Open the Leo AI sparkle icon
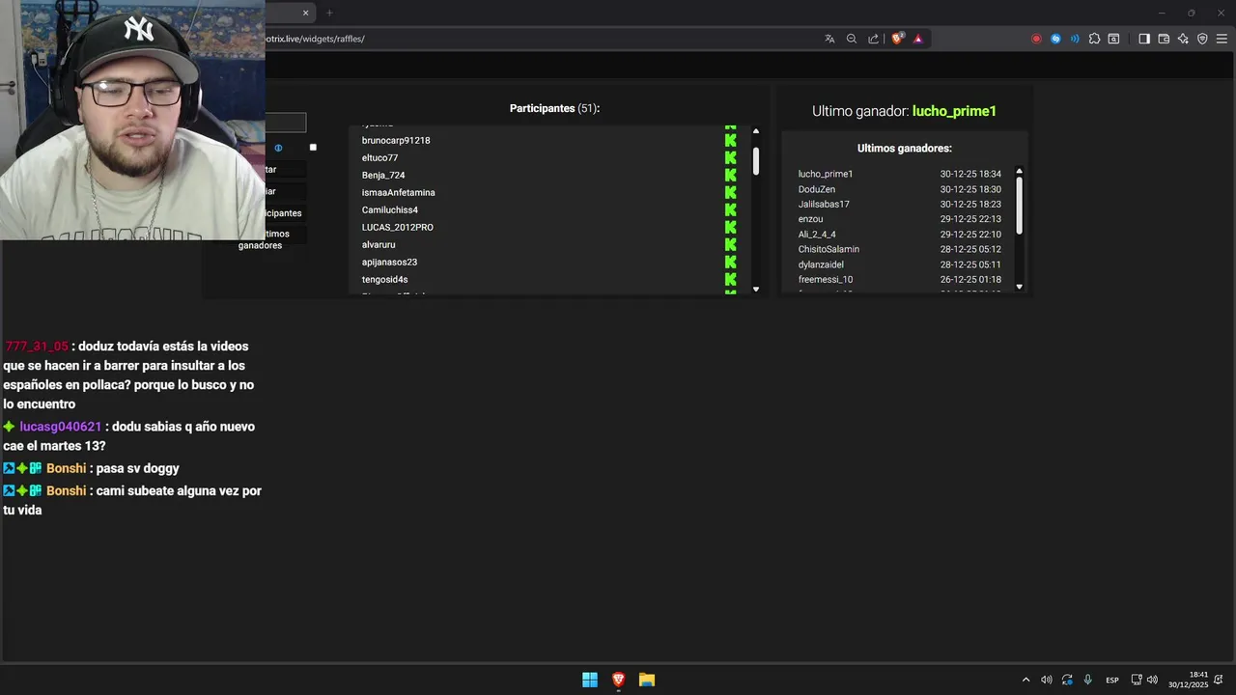The height and width of the screenshot is (695, 1236). 1183,39
